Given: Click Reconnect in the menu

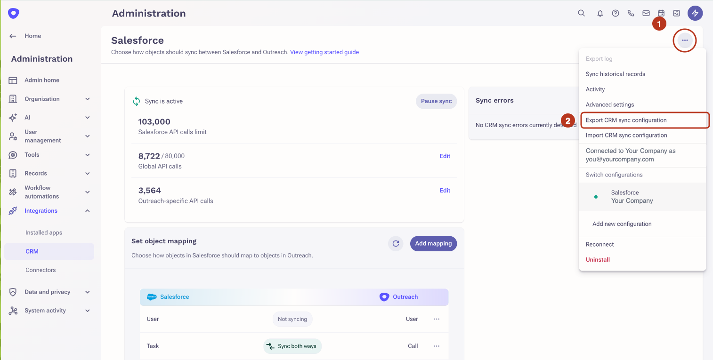Looking at the screenshot, I should [x=642, y=244].
